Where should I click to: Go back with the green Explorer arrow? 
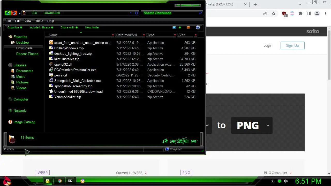7,13
